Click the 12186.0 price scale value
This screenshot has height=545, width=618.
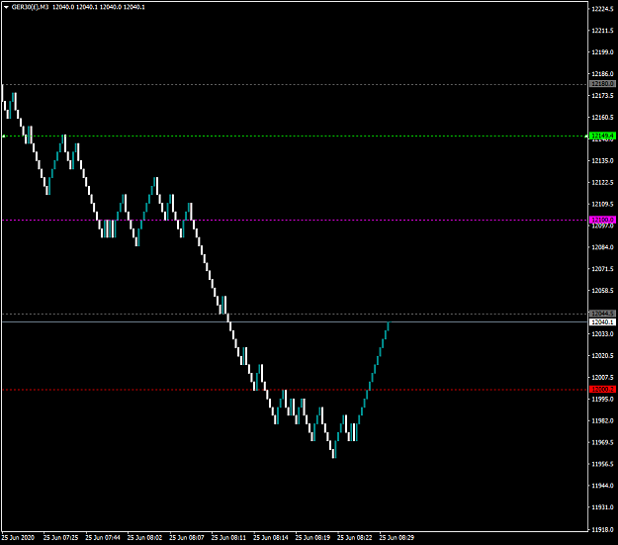coord(602,74)
